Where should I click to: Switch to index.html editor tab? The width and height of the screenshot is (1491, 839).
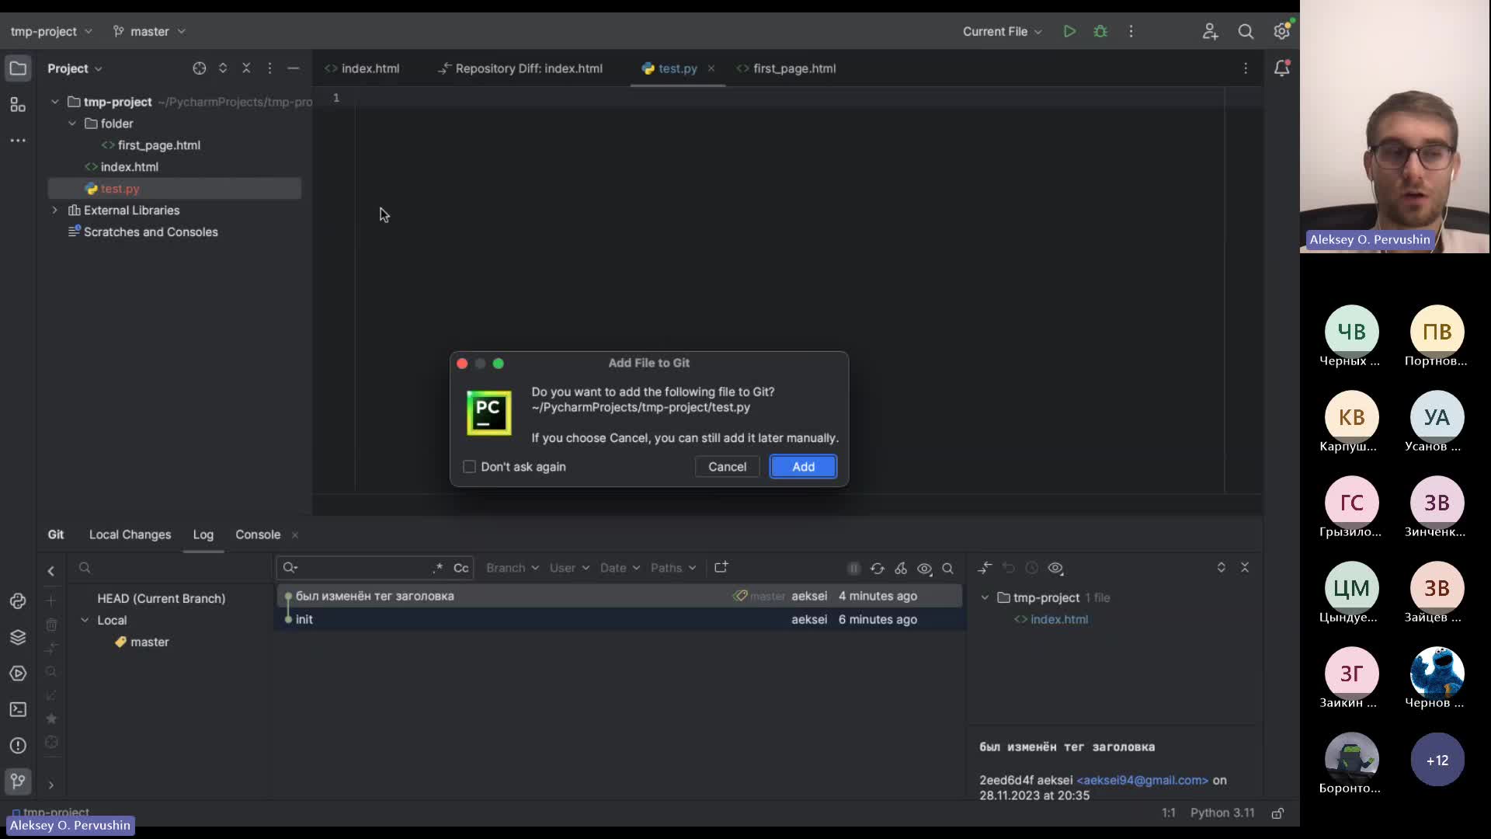362,68
